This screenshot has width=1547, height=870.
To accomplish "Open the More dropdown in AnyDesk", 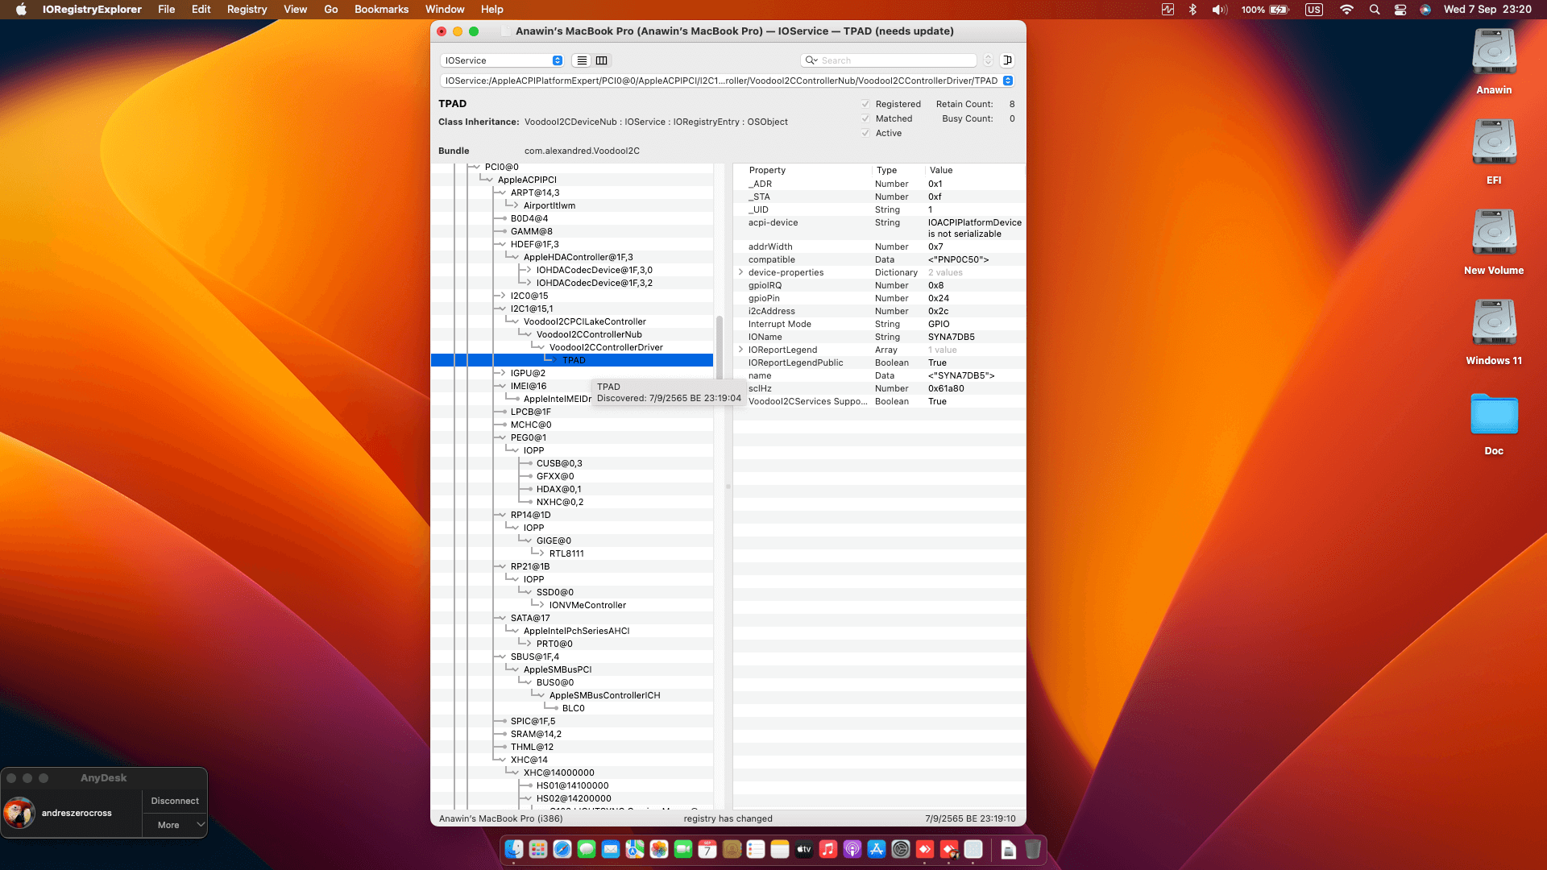I will point(176,825).
